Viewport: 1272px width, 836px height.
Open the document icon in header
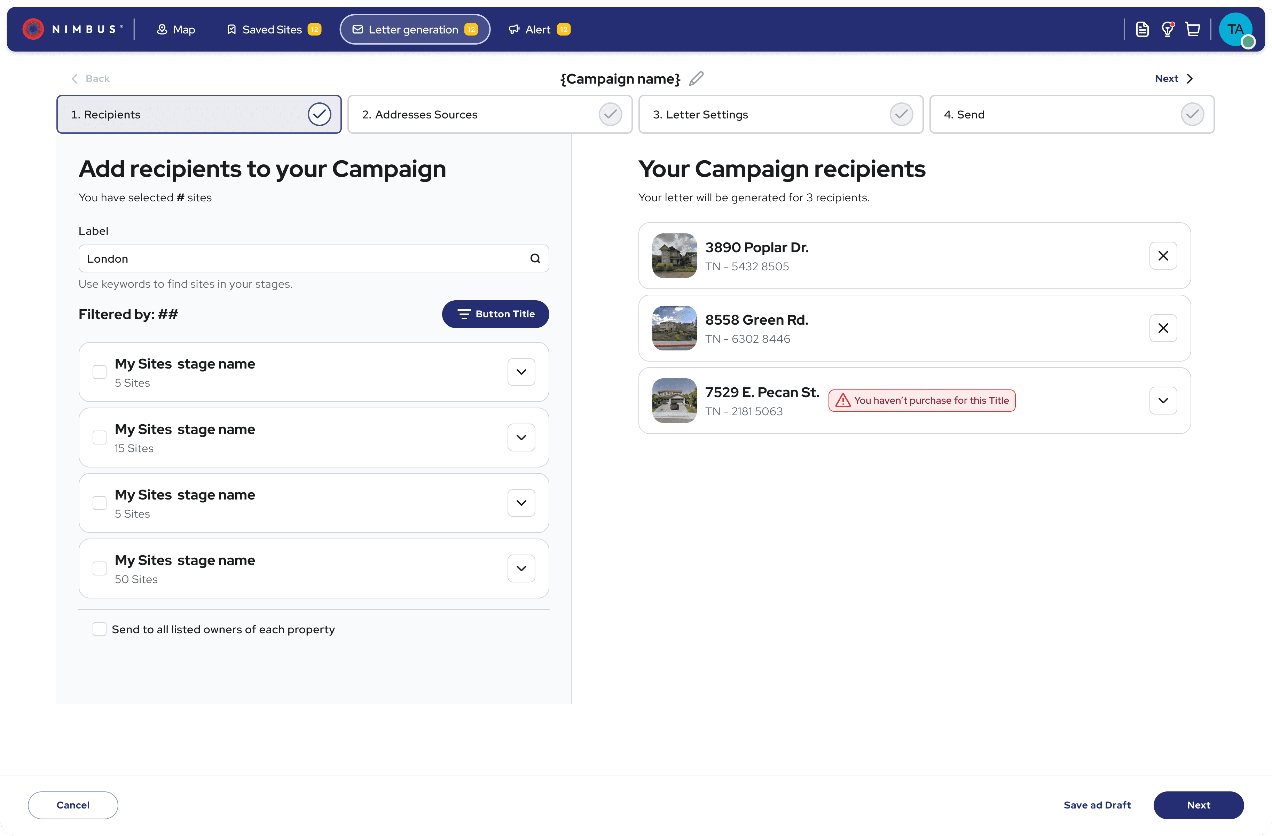(x=1142, y=29)
